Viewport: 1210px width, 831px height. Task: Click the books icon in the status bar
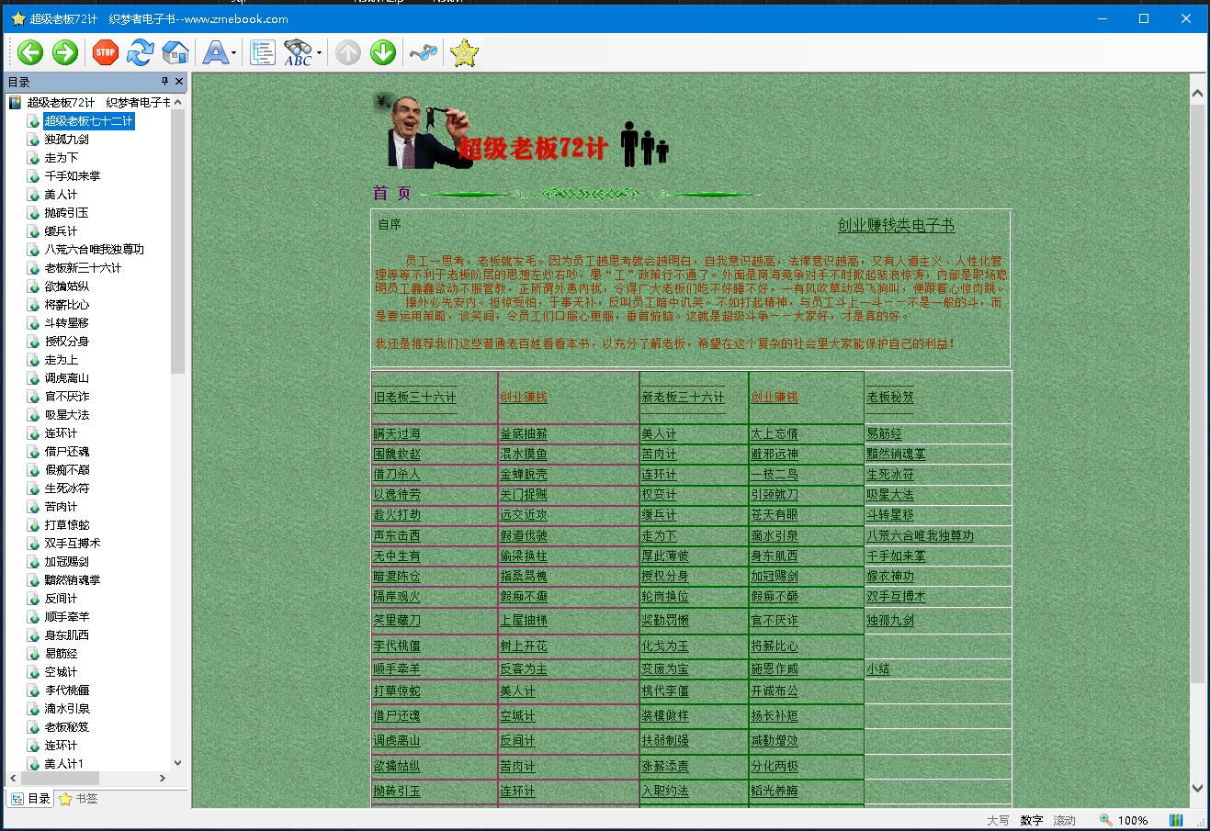pos(1176,820)
